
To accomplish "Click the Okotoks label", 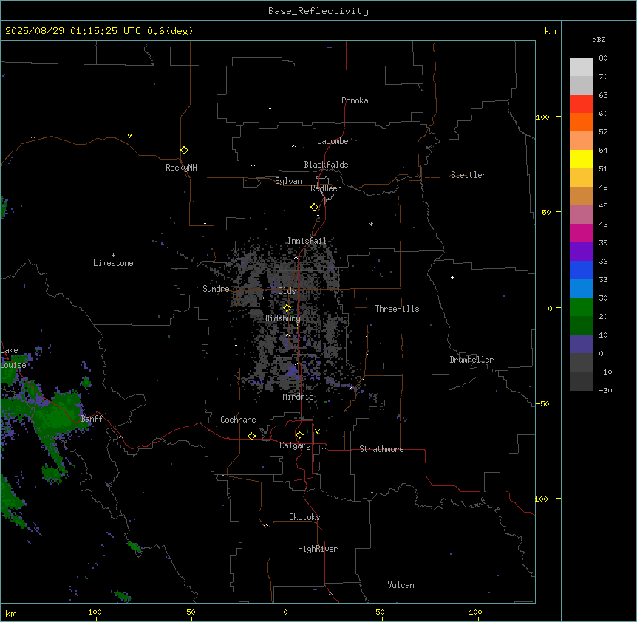I will point(304,517).
